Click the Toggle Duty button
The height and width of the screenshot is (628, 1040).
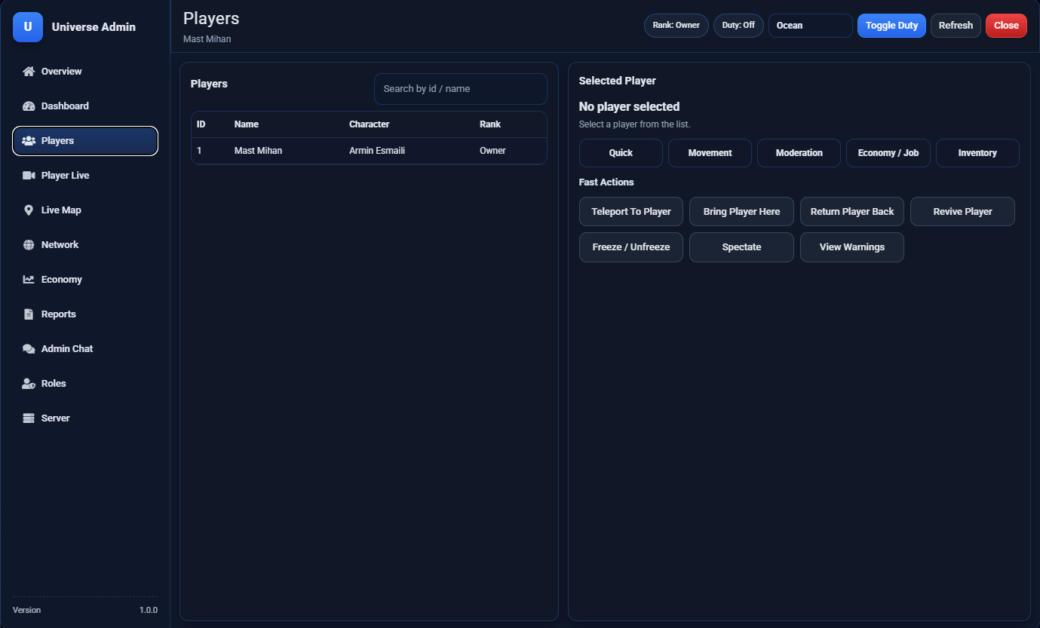tap(891, 26)
